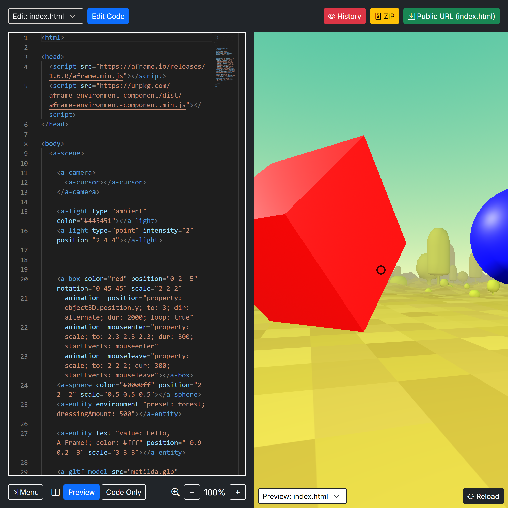Switch to Preview mode

click(x=81, y=492)
